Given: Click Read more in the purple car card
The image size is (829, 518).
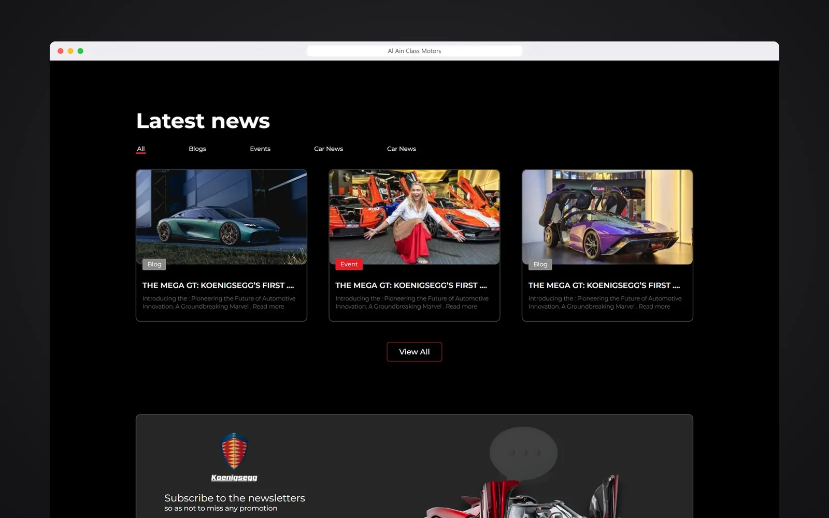Looking at the screenshot, I should (x=654, y=307).
